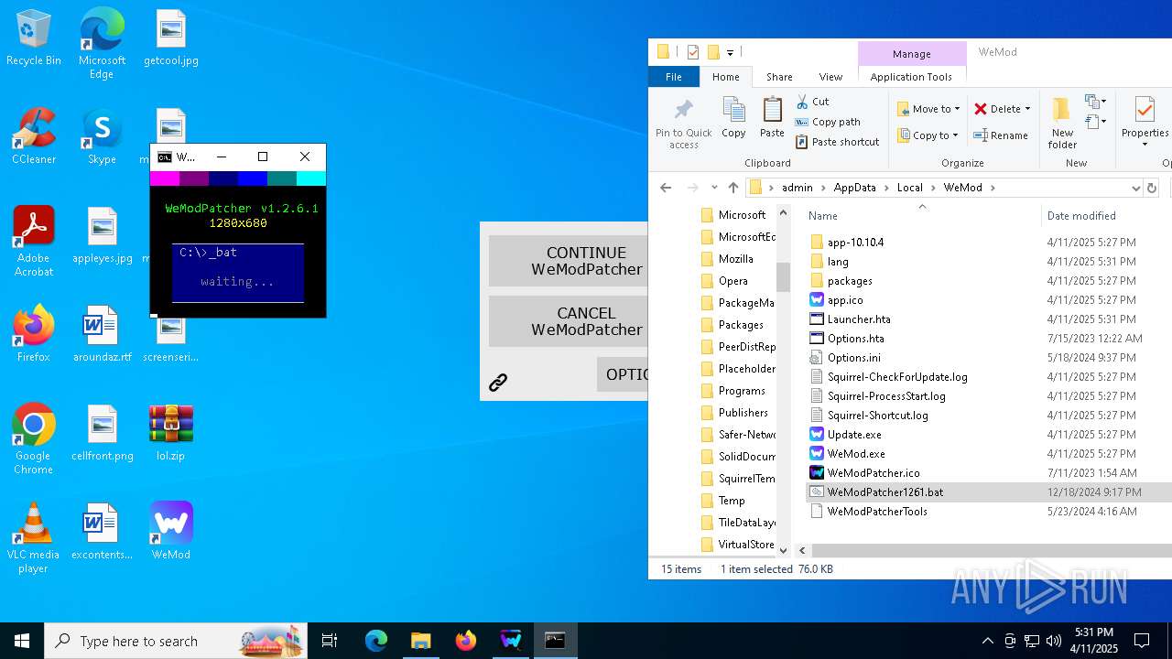
Task: Switch to the Home ribbon tab
Action: 726,77
